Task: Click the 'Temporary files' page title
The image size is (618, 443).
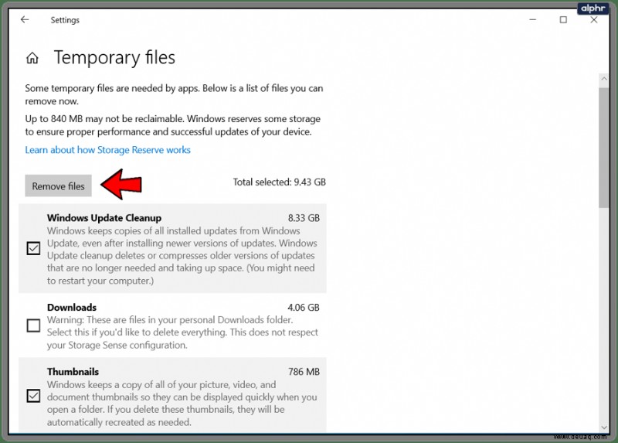Action: [x=114, y=57]
